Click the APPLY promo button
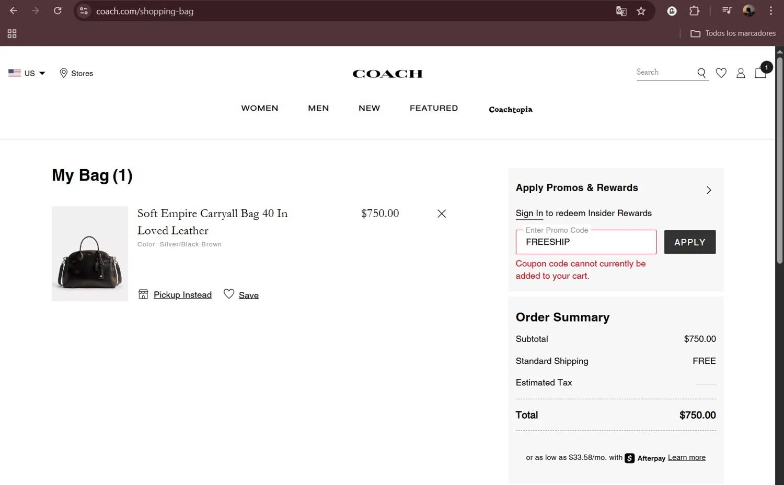The image size is (784, 485). (x=690, y=242)
